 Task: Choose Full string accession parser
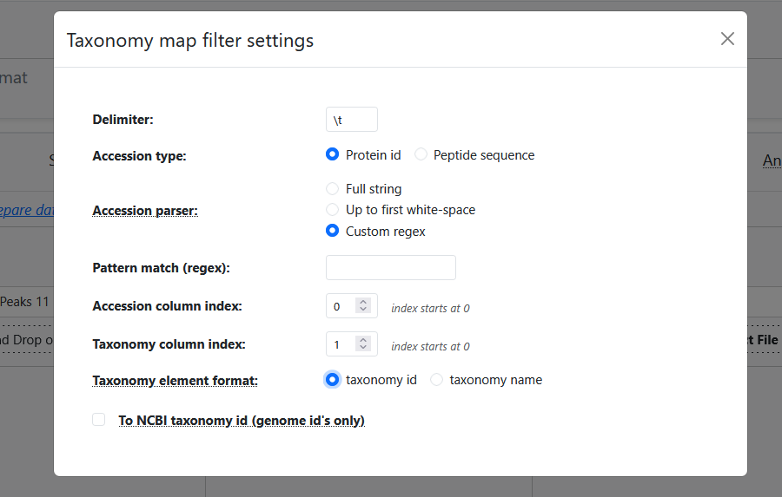click(x=332, y=189)
